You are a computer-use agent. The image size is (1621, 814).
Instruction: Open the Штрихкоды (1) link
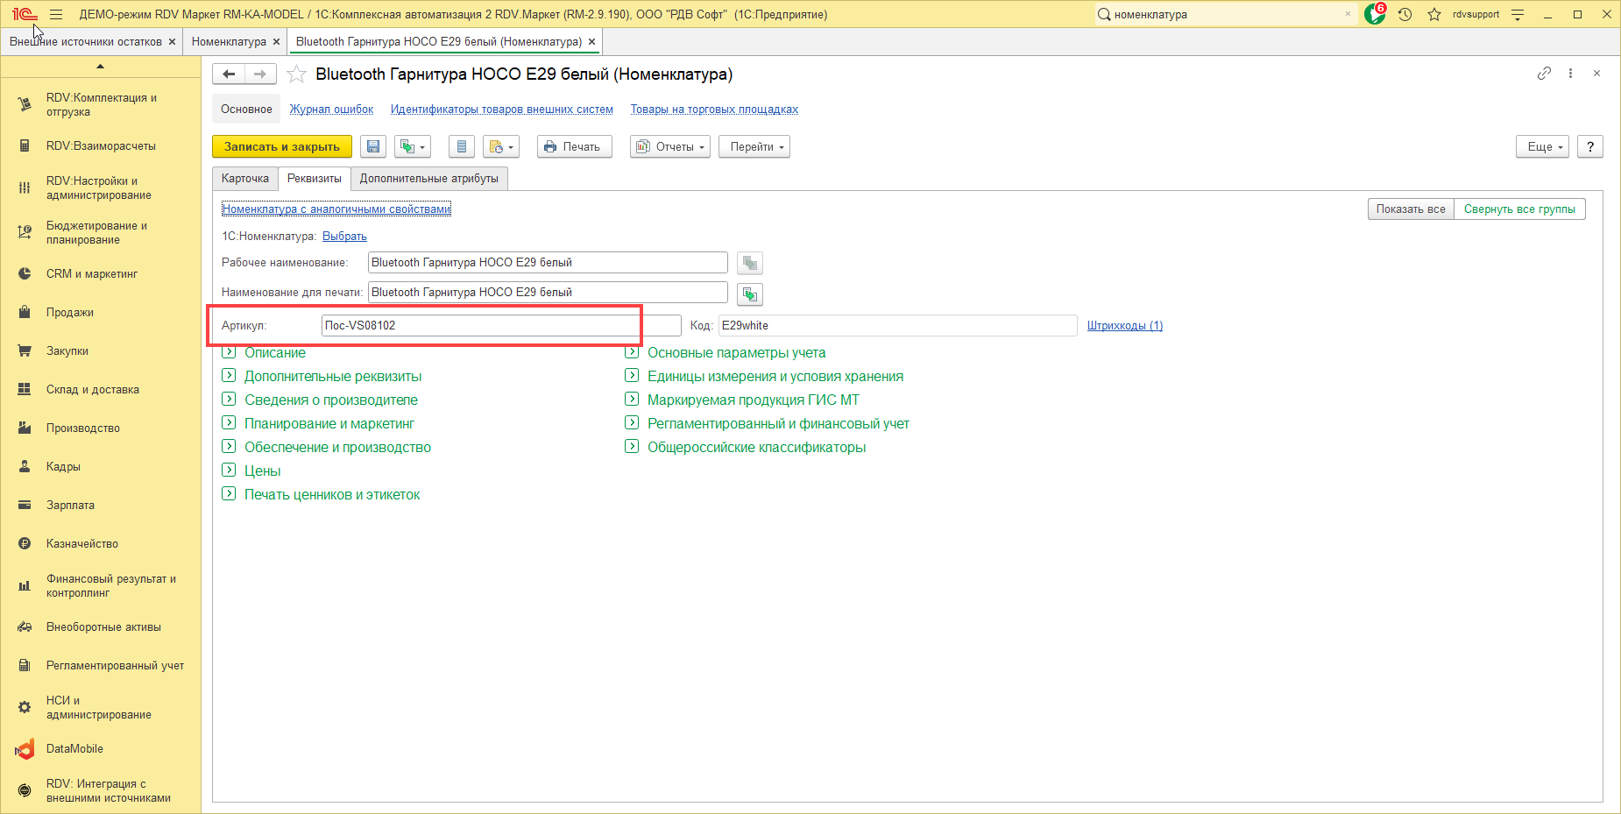[x=1124, y=326]
